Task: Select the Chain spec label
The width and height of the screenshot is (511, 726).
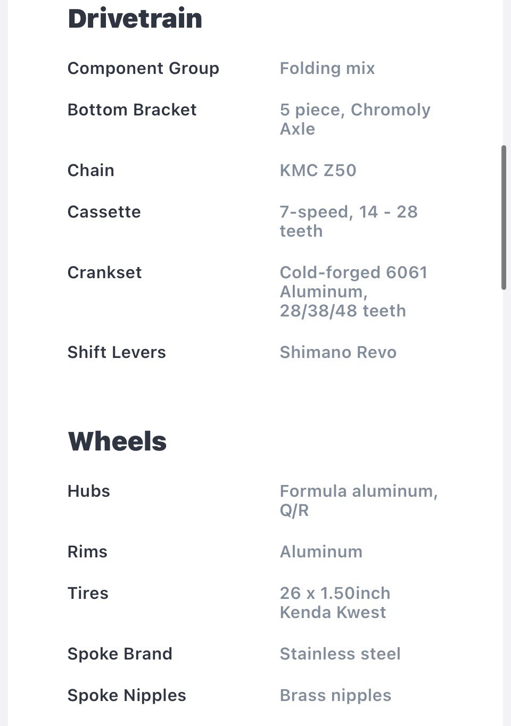Action: click(x=91, y=170)
